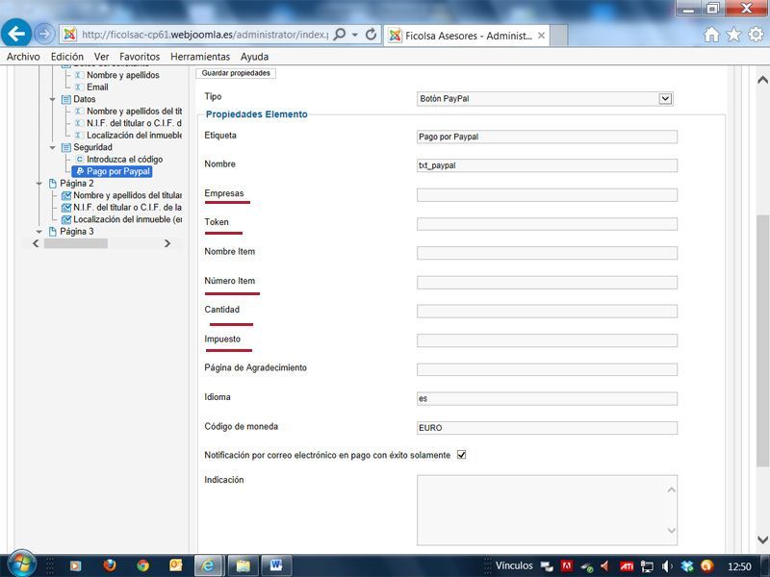The width and height of the screenshot is (770, 577).
Task: Click the clock showing 12:50
Action: pos(739,566)
